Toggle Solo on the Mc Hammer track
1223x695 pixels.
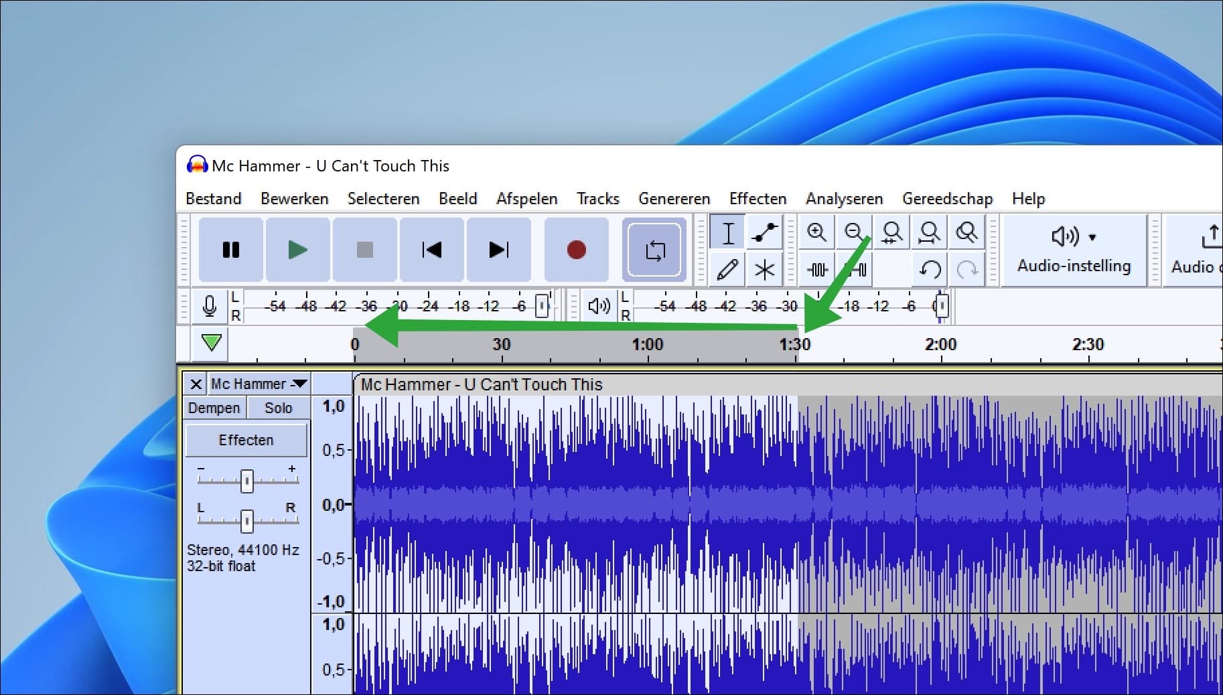click(x=279, y=408)
